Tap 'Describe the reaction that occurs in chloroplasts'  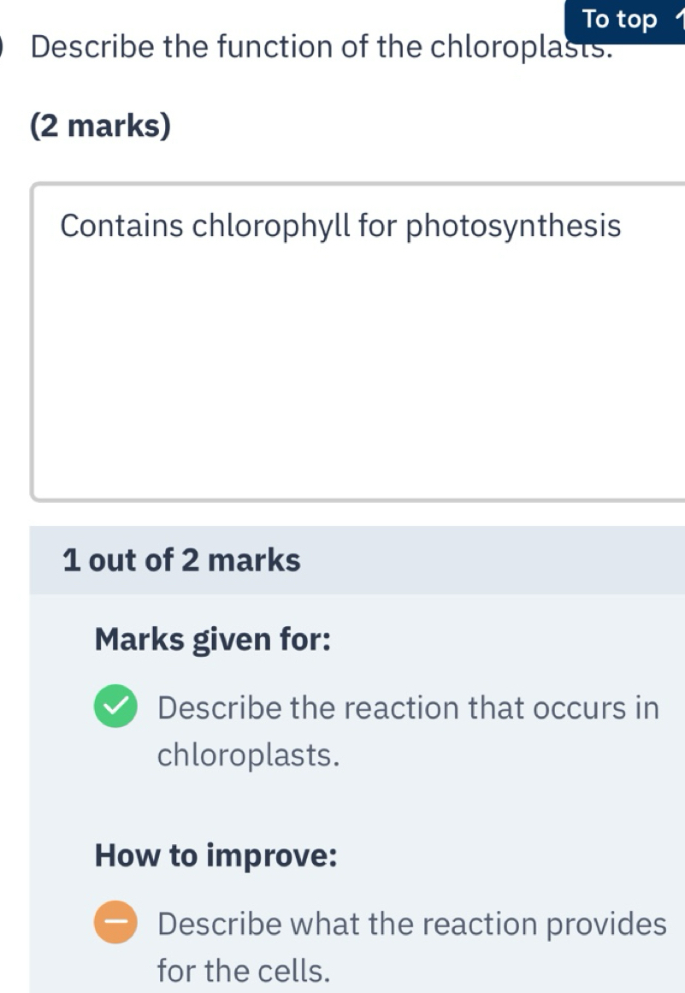pos(408,730)
